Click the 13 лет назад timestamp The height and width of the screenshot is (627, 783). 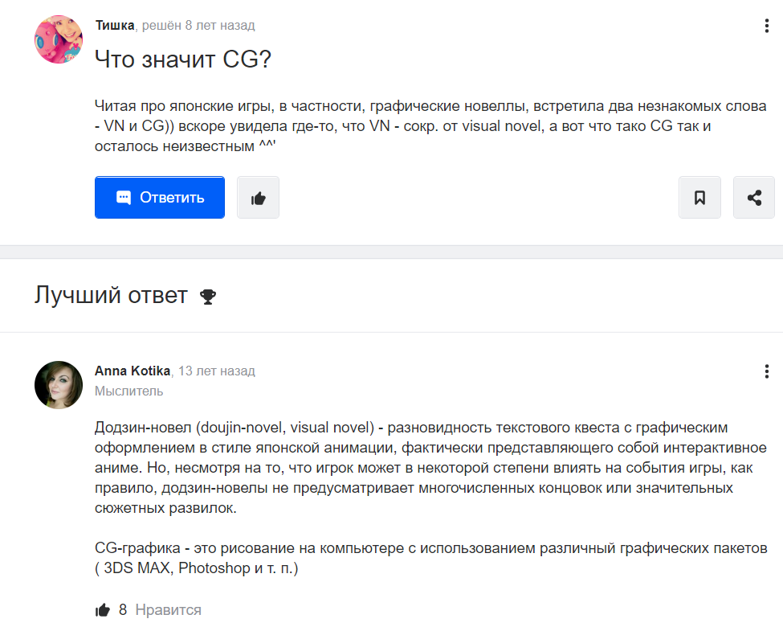(x=217, y=371)
